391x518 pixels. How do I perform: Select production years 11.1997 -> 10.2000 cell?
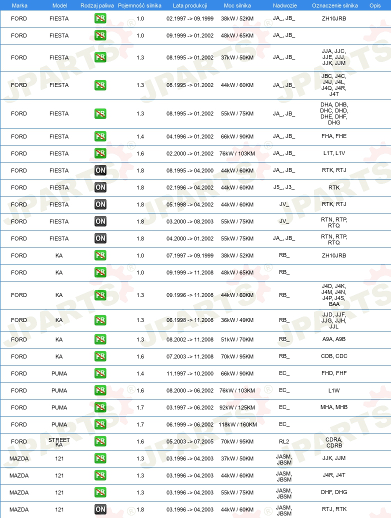tap(190, 373)
